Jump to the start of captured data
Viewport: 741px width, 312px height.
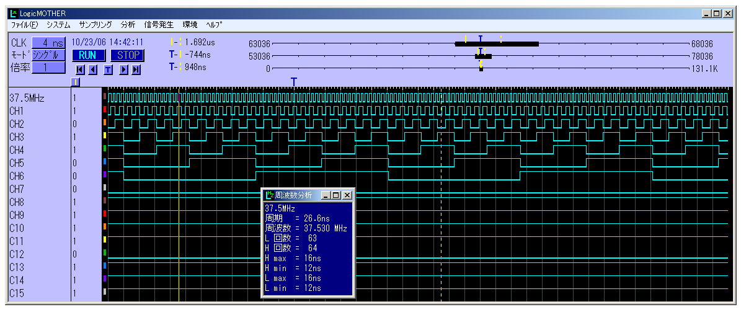[80, 69]
